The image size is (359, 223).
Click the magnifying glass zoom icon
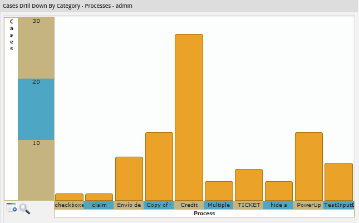tap(24, 209)
